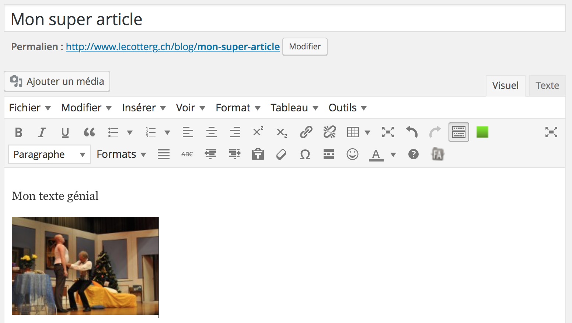Viewport: 572px width, 323px height.
Task: Open the mon-super-article permalink
Action: 173,47
